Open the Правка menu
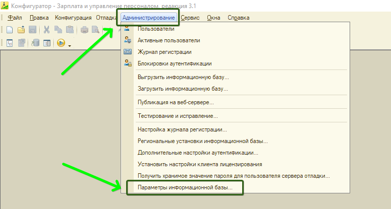Image resolution: width=391 pixels, height=209 pixels. [39, 18]
